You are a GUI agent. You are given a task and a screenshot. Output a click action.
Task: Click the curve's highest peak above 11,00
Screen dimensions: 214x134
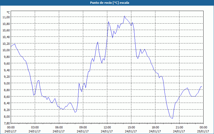coord(124,16)
